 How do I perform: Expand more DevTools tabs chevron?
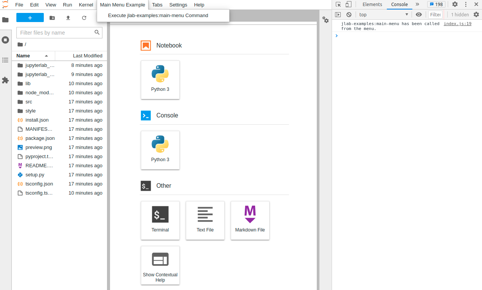pyautogui.click(x=417, y=5)
